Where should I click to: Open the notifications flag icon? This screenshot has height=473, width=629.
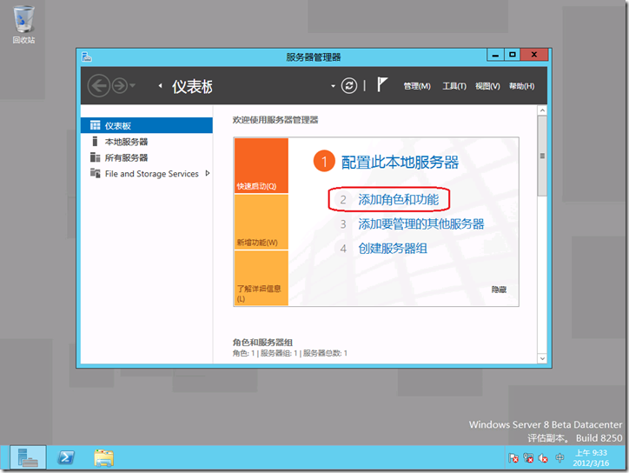click(382, 84)
